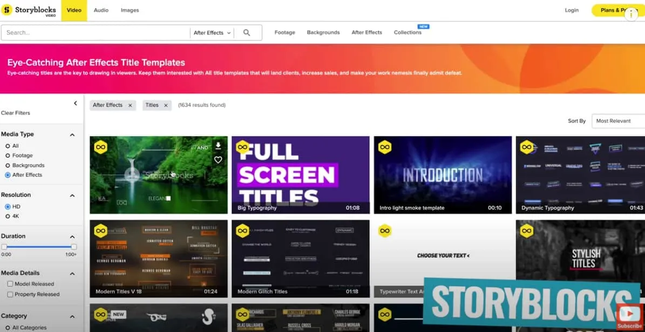This screenshot has height=332, width=645.
Task: Open the Collections menu item
Action: click(408, 32)
